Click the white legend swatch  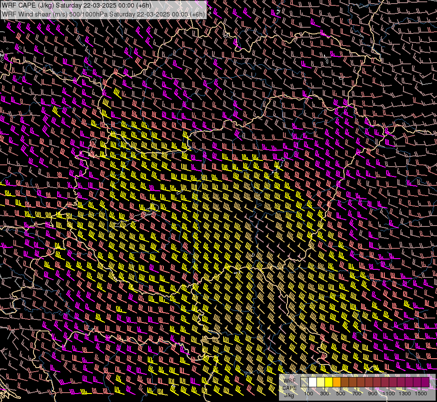[x=313, y=382]
